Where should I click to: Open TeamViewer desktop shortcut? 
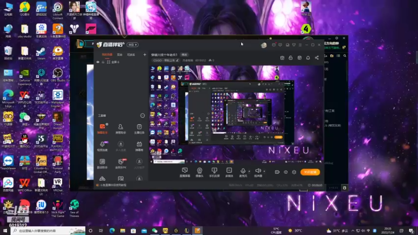tap(8, 163)
